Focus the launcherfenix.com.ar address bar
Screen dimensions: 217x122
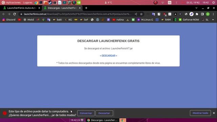(78, 14)
